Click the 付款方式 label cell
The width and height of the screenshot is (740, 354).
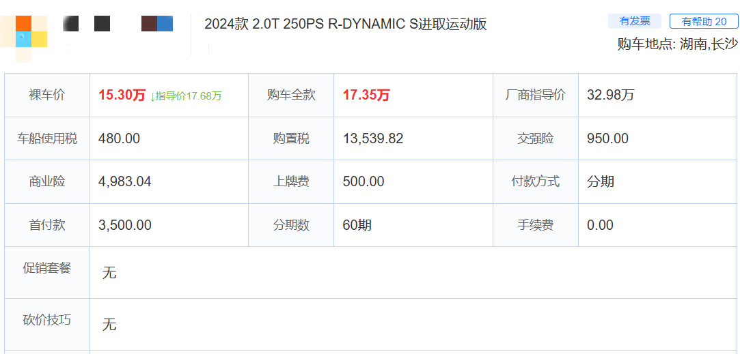536,181
